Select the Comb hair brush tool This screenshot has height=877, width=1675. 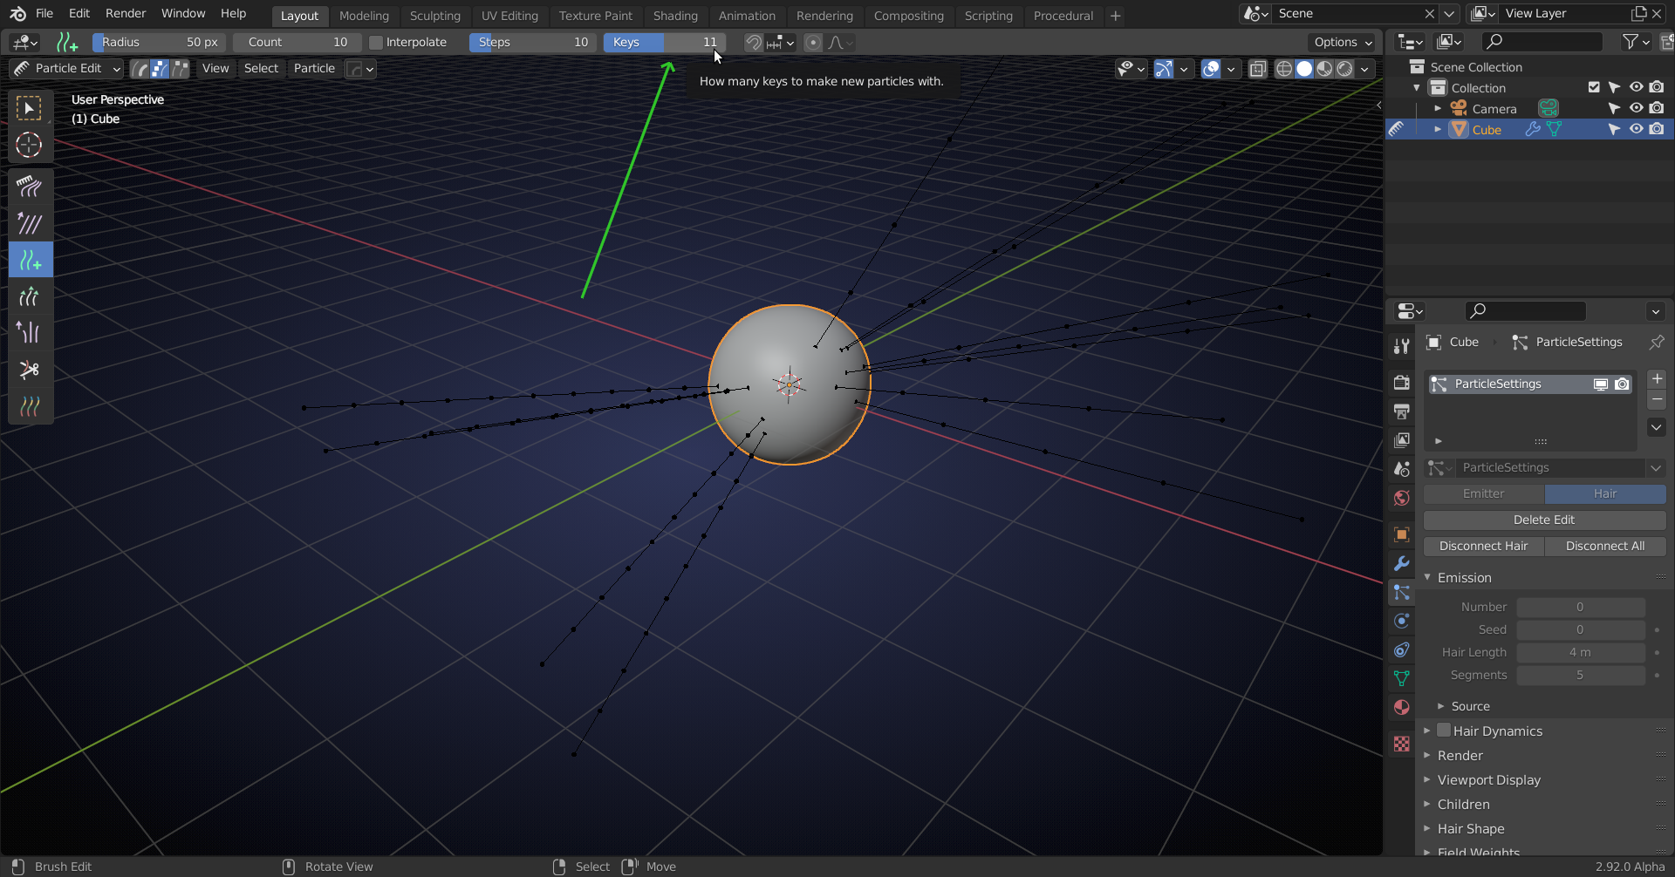[x=30, y=187]
